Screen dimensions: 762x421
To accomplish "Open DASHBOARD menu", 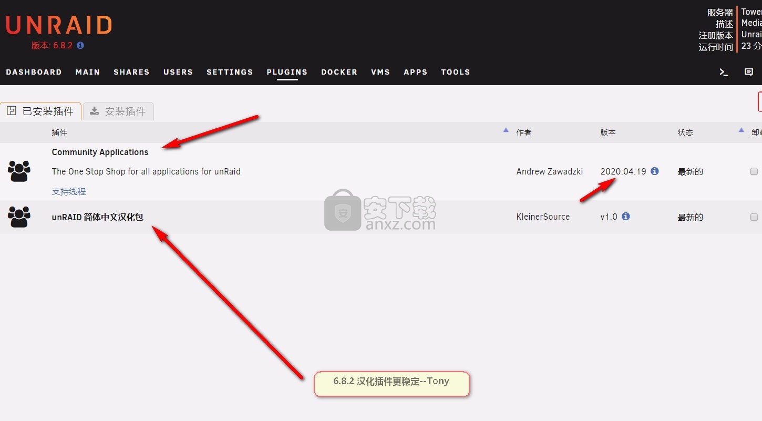I will point(34,72).
